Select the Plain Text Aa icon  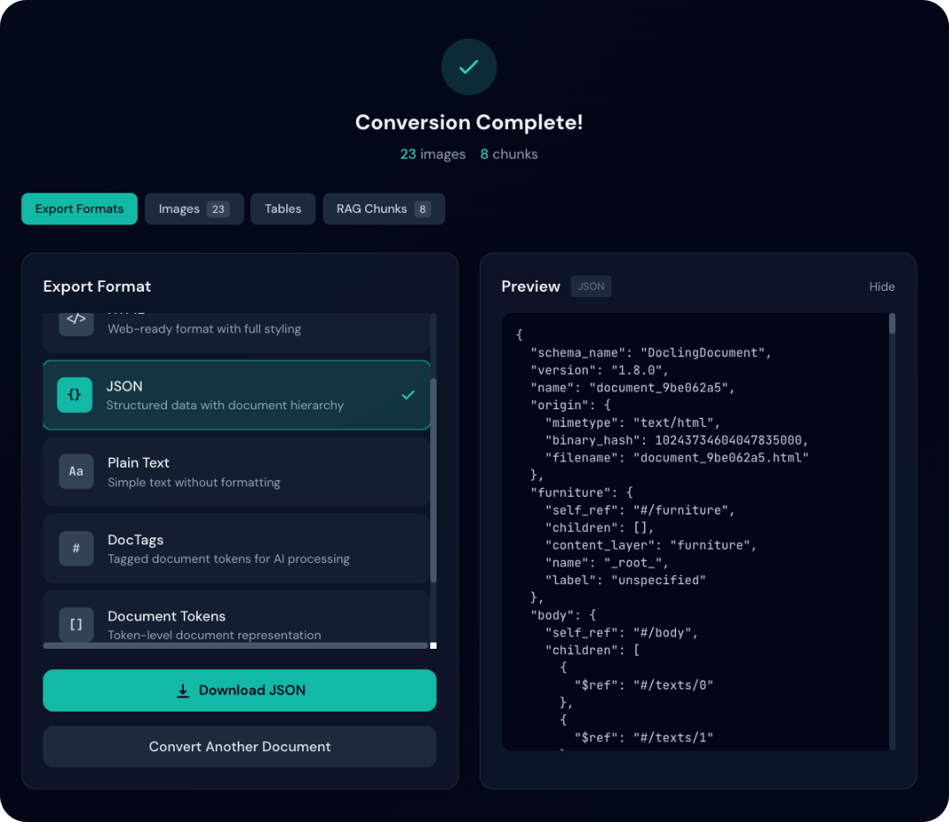tap(76, 471)
